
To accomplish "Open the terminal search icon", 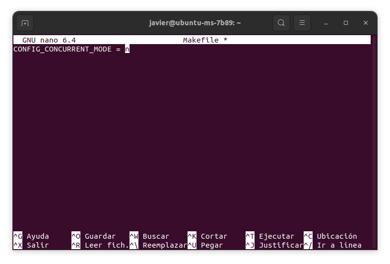I will (281, 23).
